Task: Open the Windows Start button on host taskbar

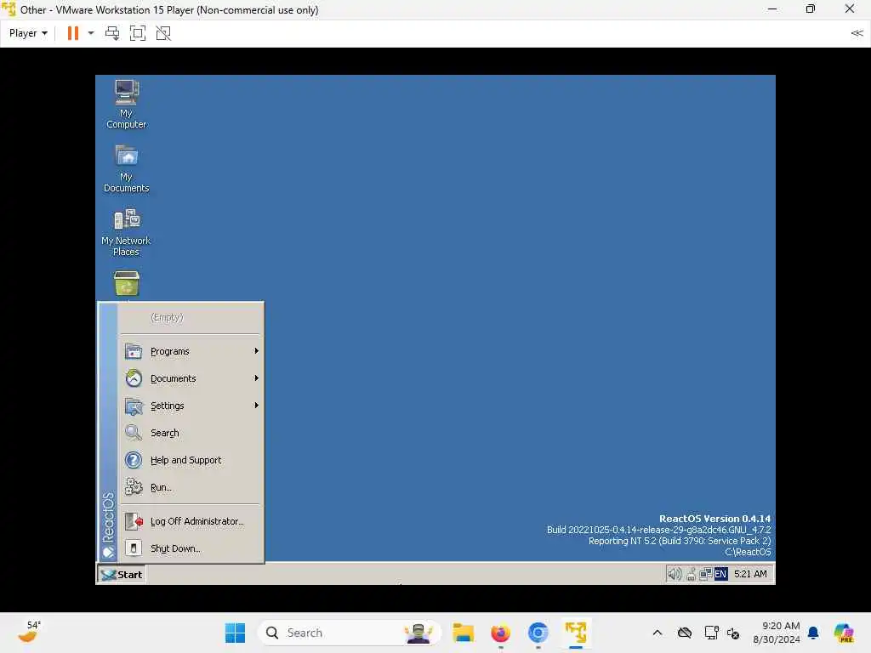Action: point(235,633)
